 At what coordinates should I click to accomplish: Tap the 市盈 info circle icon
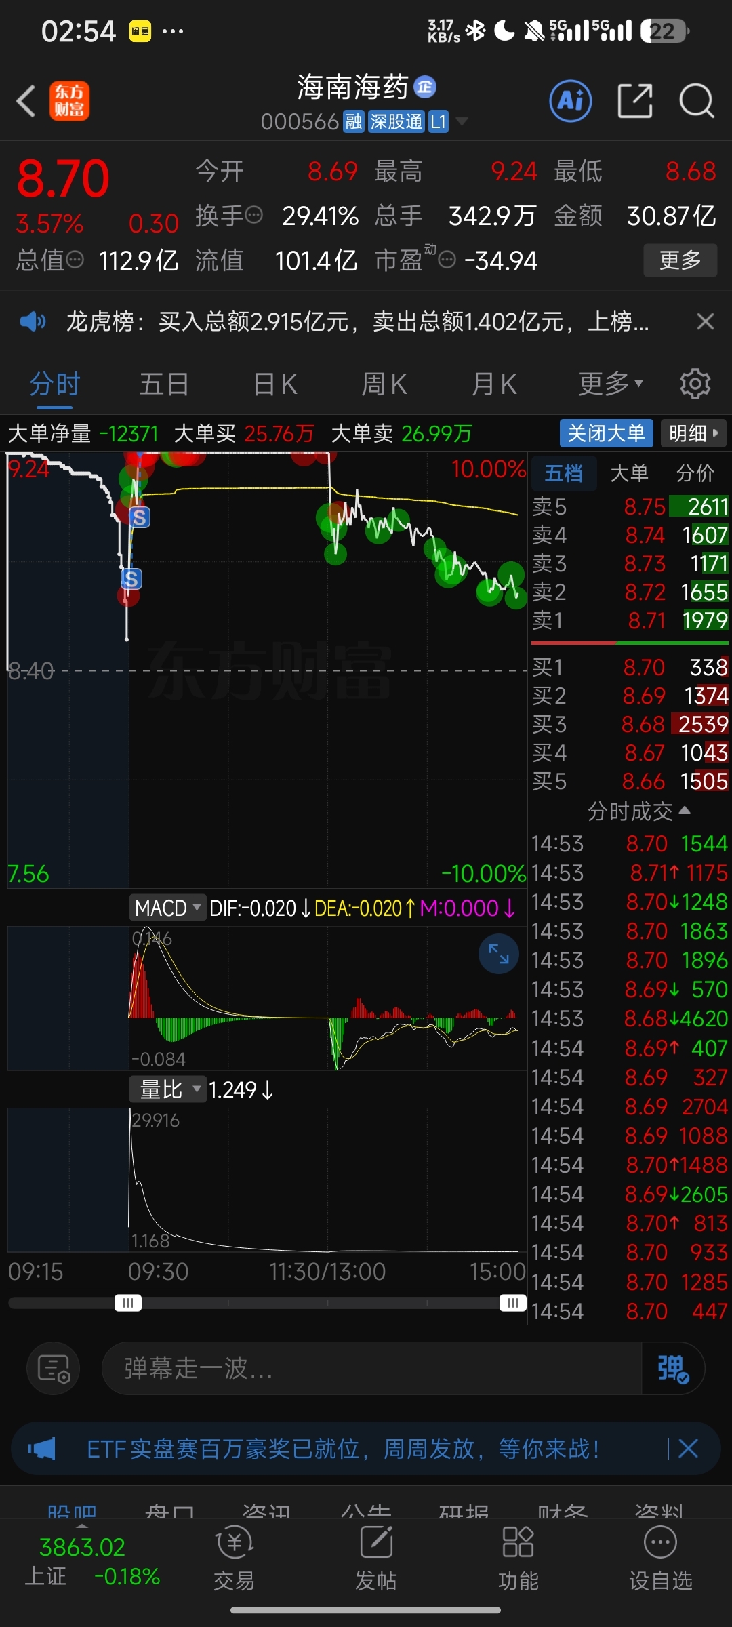coord(447,260)
